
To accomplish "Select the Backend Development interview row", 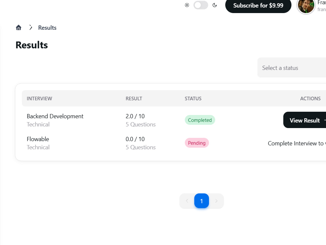I will click(174, 120).
